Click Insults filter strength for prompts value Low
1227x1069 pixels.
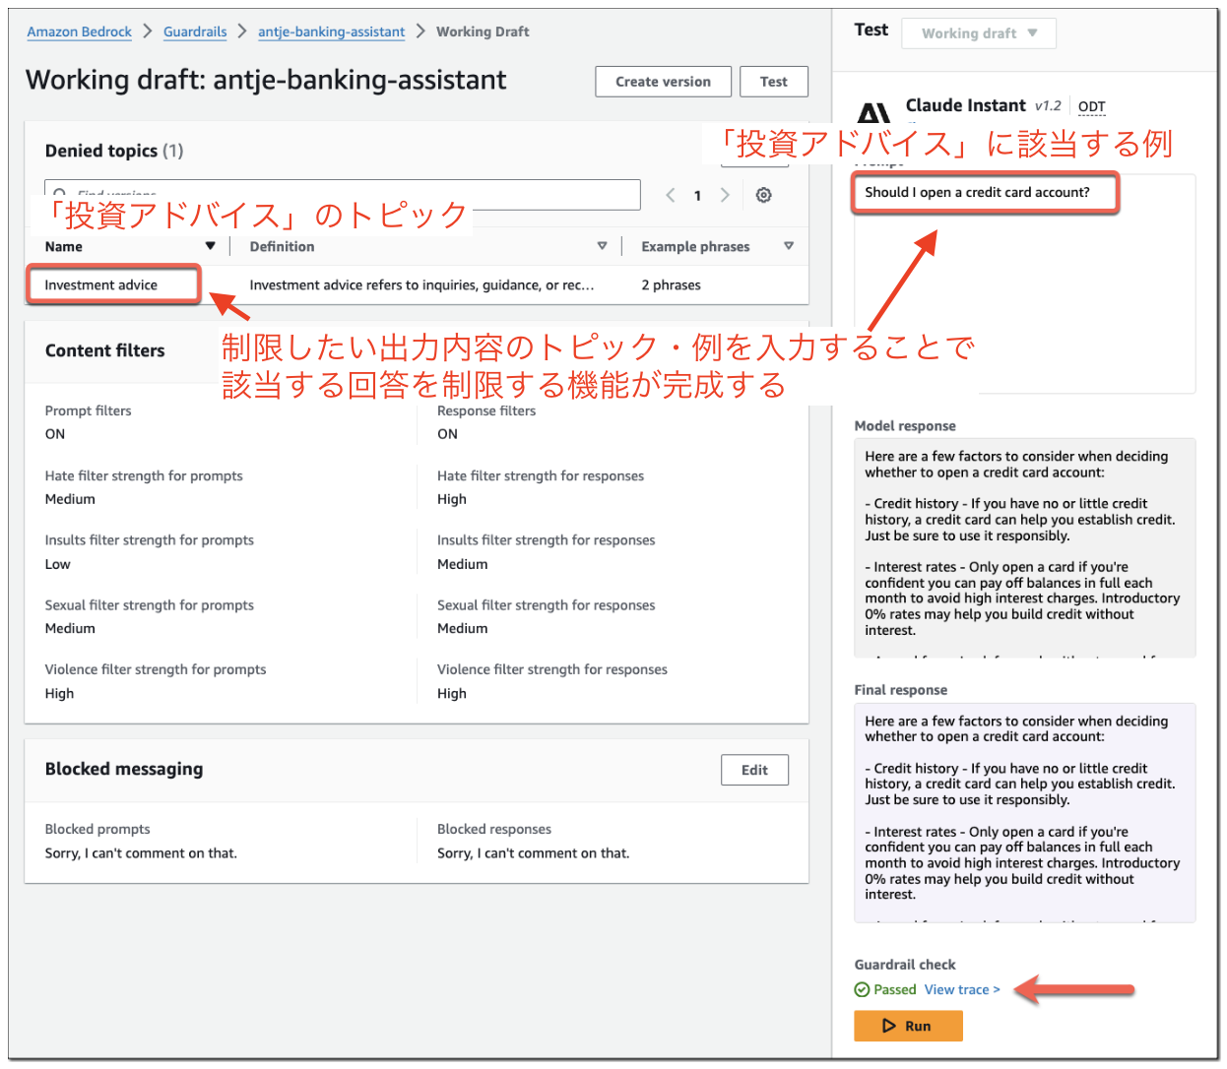[57, 564]
